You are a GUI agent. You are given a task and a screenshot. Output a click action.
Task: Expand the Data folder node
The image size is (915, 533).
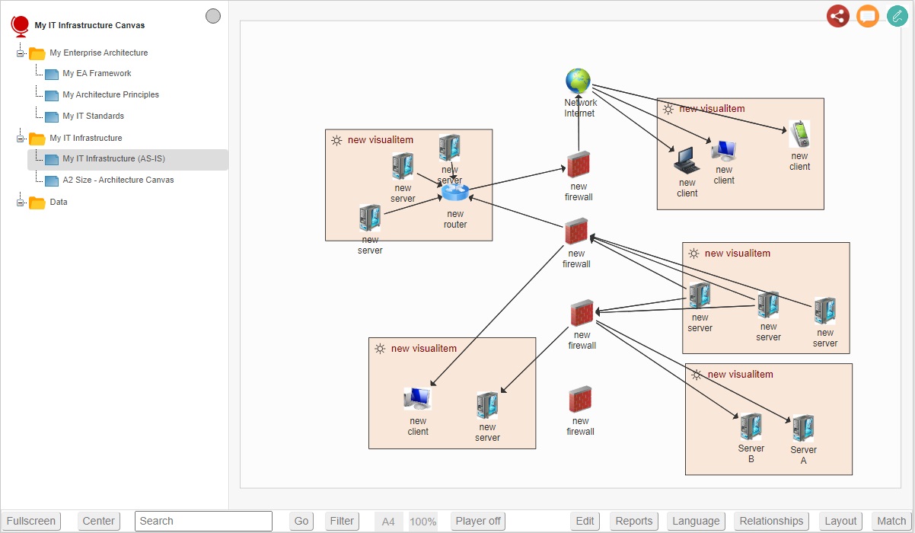(21, 203)
